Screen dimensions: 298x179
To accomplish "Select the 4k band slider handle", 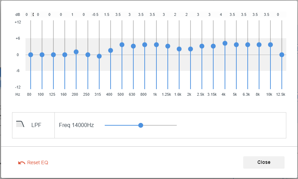I will (225, 43).
